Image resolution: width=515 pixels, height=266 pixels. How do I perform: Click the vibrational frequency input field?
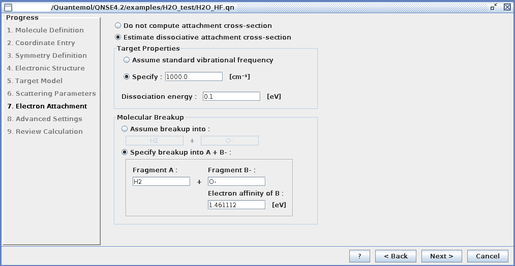tap(194, 77)
